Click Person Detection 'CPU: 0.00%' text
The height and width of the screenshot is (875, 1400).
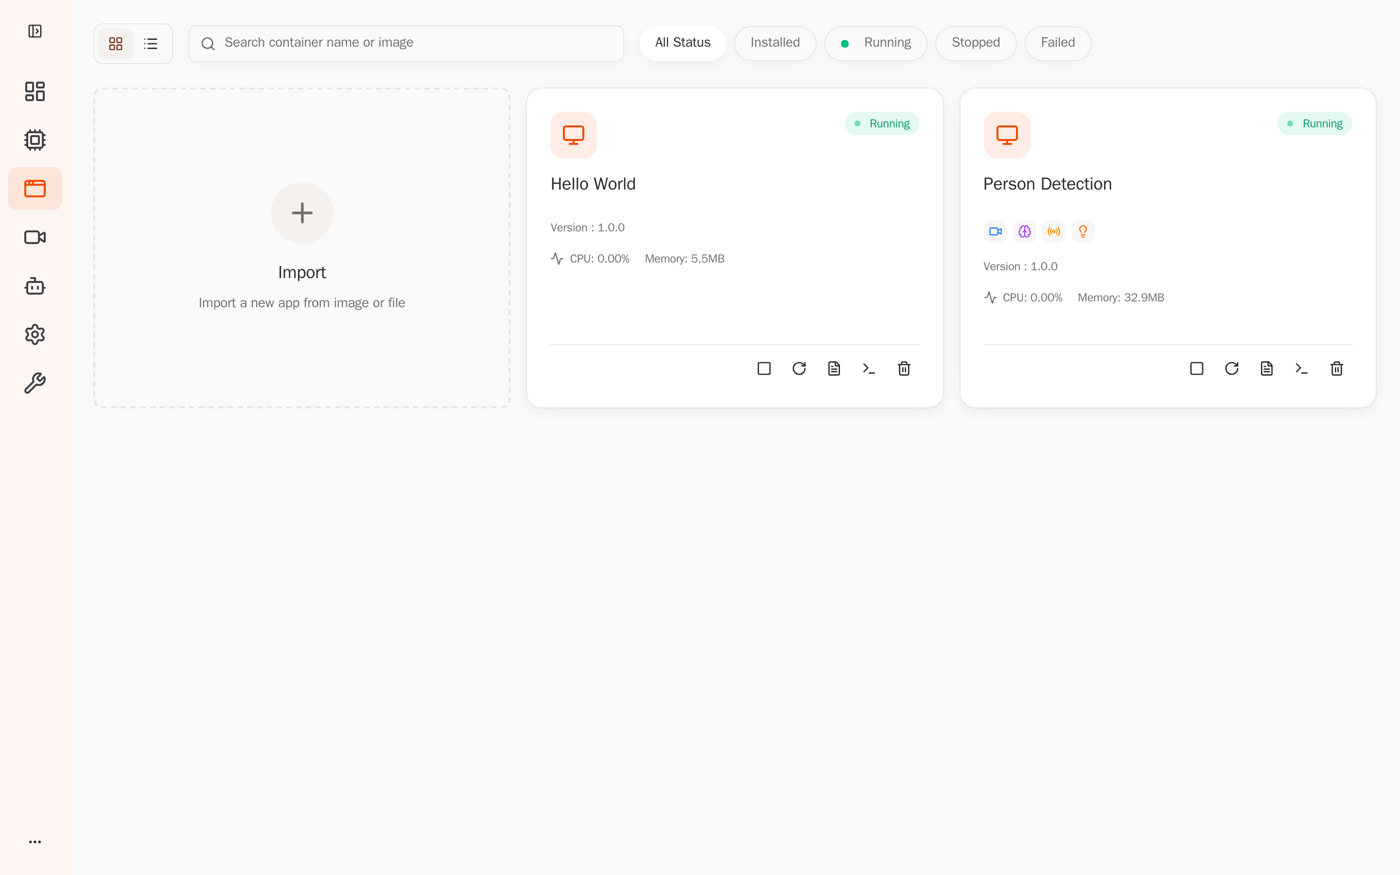(x=1032, y=297)
